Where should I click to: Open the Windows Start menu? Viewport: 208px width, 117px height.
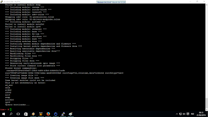[4, 114]
